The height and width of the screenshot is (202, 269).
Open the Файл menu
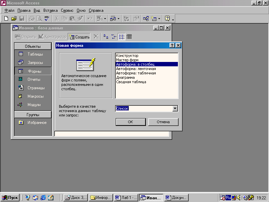(9, 10)
